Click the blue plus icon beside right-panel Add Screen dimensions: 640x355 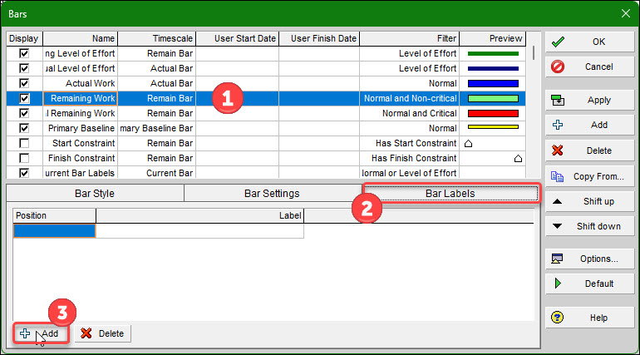(558, 125)
